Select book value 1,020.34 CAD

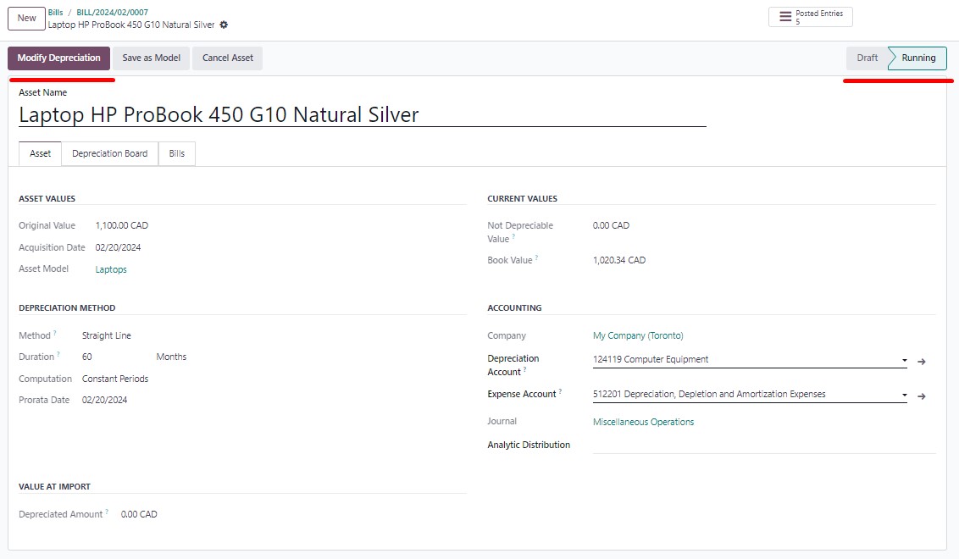point(619,261)
